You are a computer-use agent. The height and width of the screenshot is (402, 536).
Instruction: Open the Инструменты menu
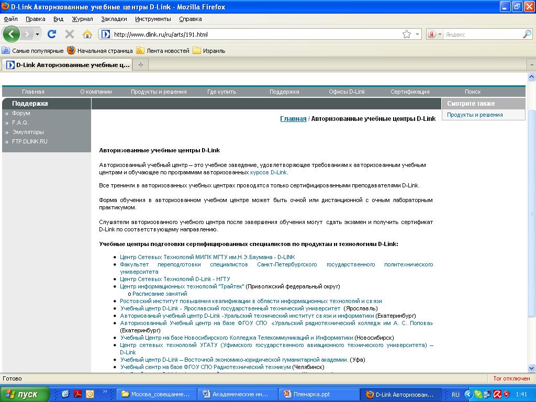[x=153, y=19]
